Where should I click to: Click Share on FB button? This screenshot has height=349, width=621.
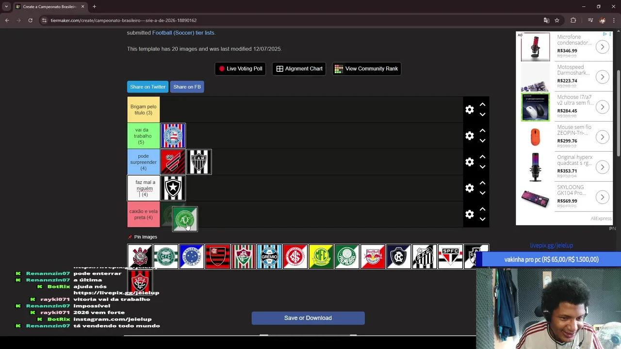tap(187, 87)
